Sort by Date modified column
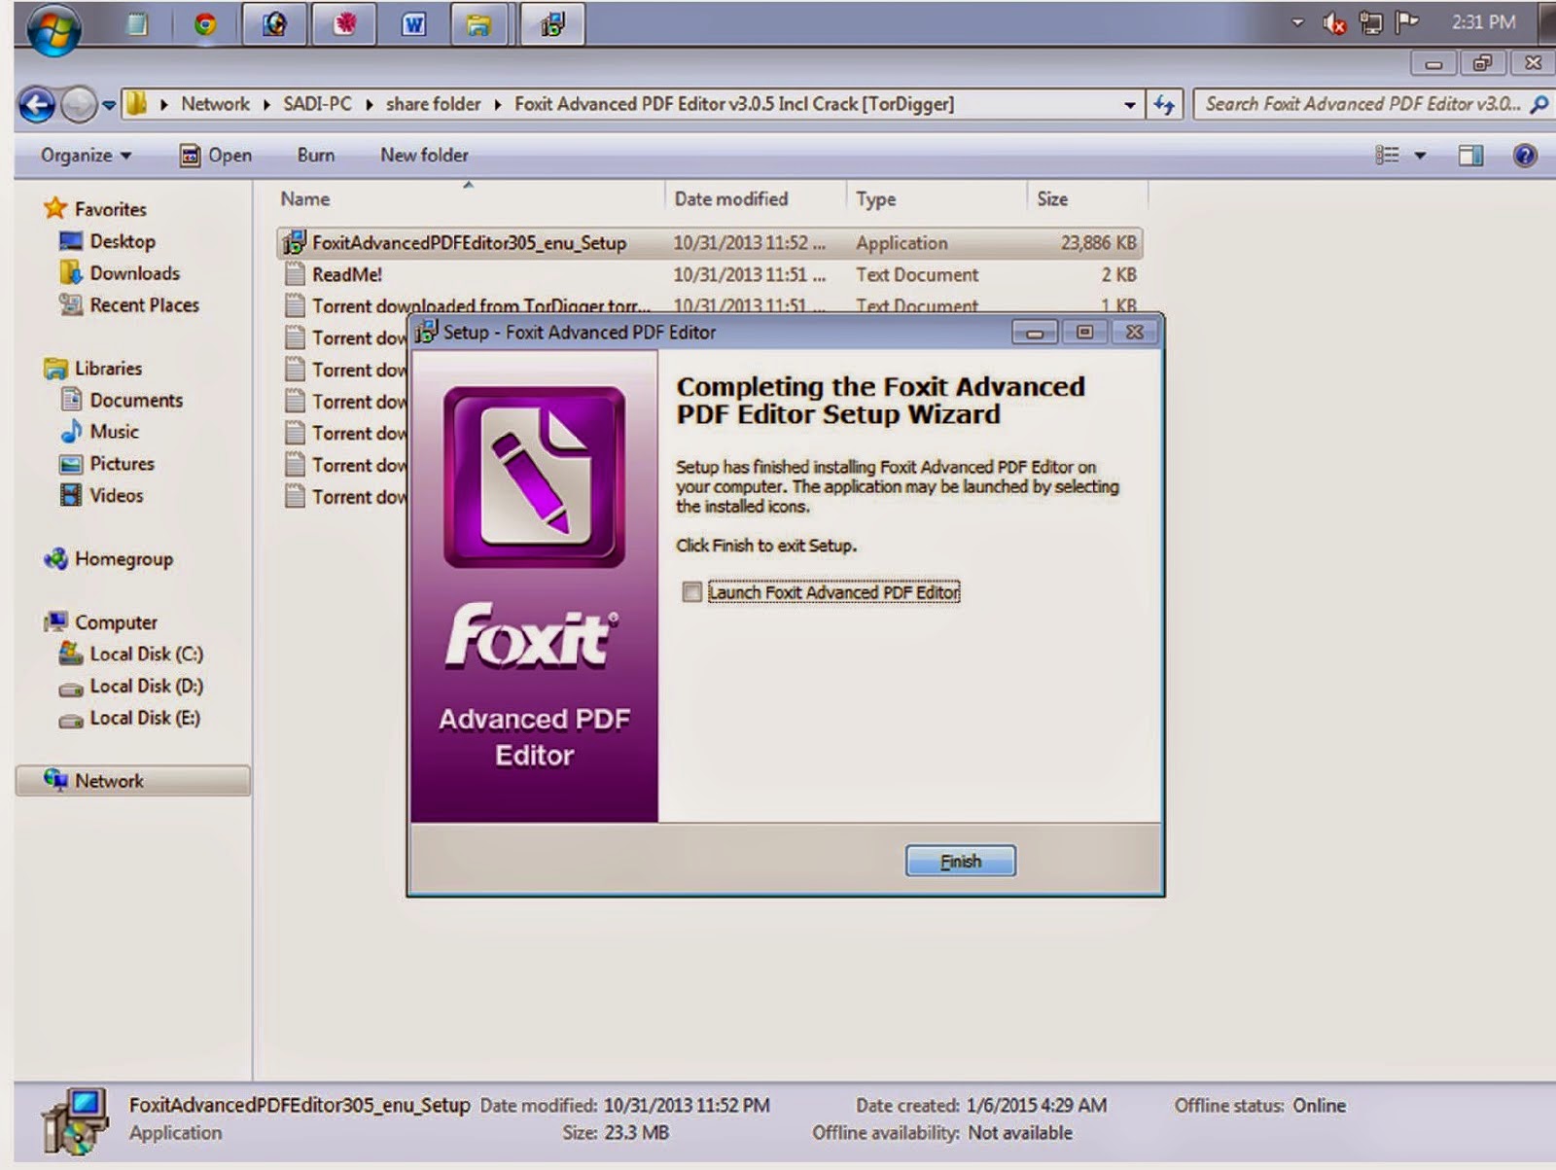 (x=755, y=198)
